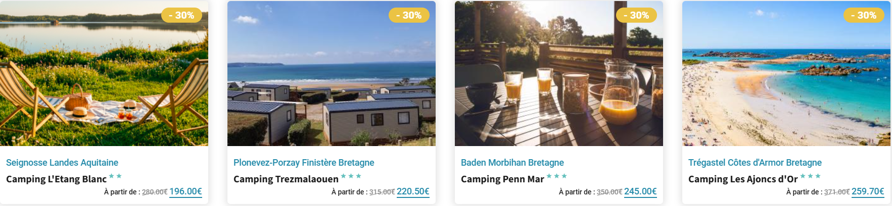The height and width of the screenshot is (206, 892).
Task: Click the Plonevez-Porzay Finistère Bretagne location link
Action: (304, 163)
